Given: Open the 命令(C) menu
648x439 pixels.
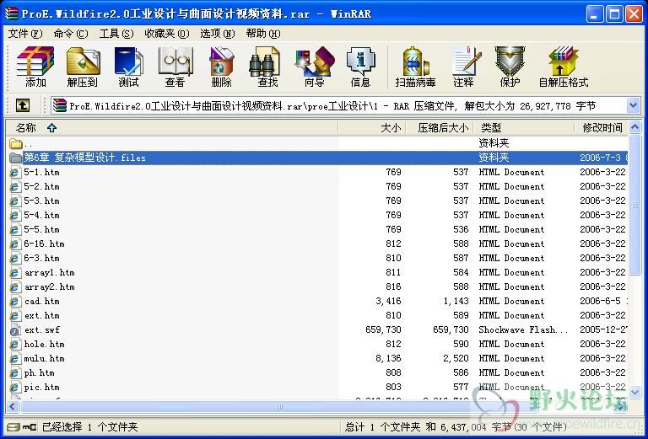Looking at the screenshot, I should (71, 34).
